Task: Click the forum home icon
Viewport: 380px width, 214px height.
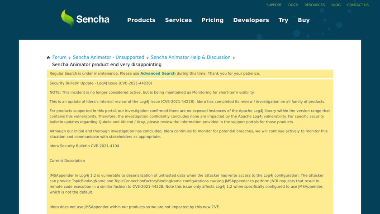Action: click(x=48, y=58)
